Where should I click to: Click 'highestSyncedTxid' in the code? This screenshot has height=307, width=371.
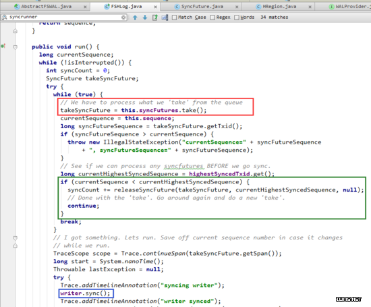(x=219, y=174)
